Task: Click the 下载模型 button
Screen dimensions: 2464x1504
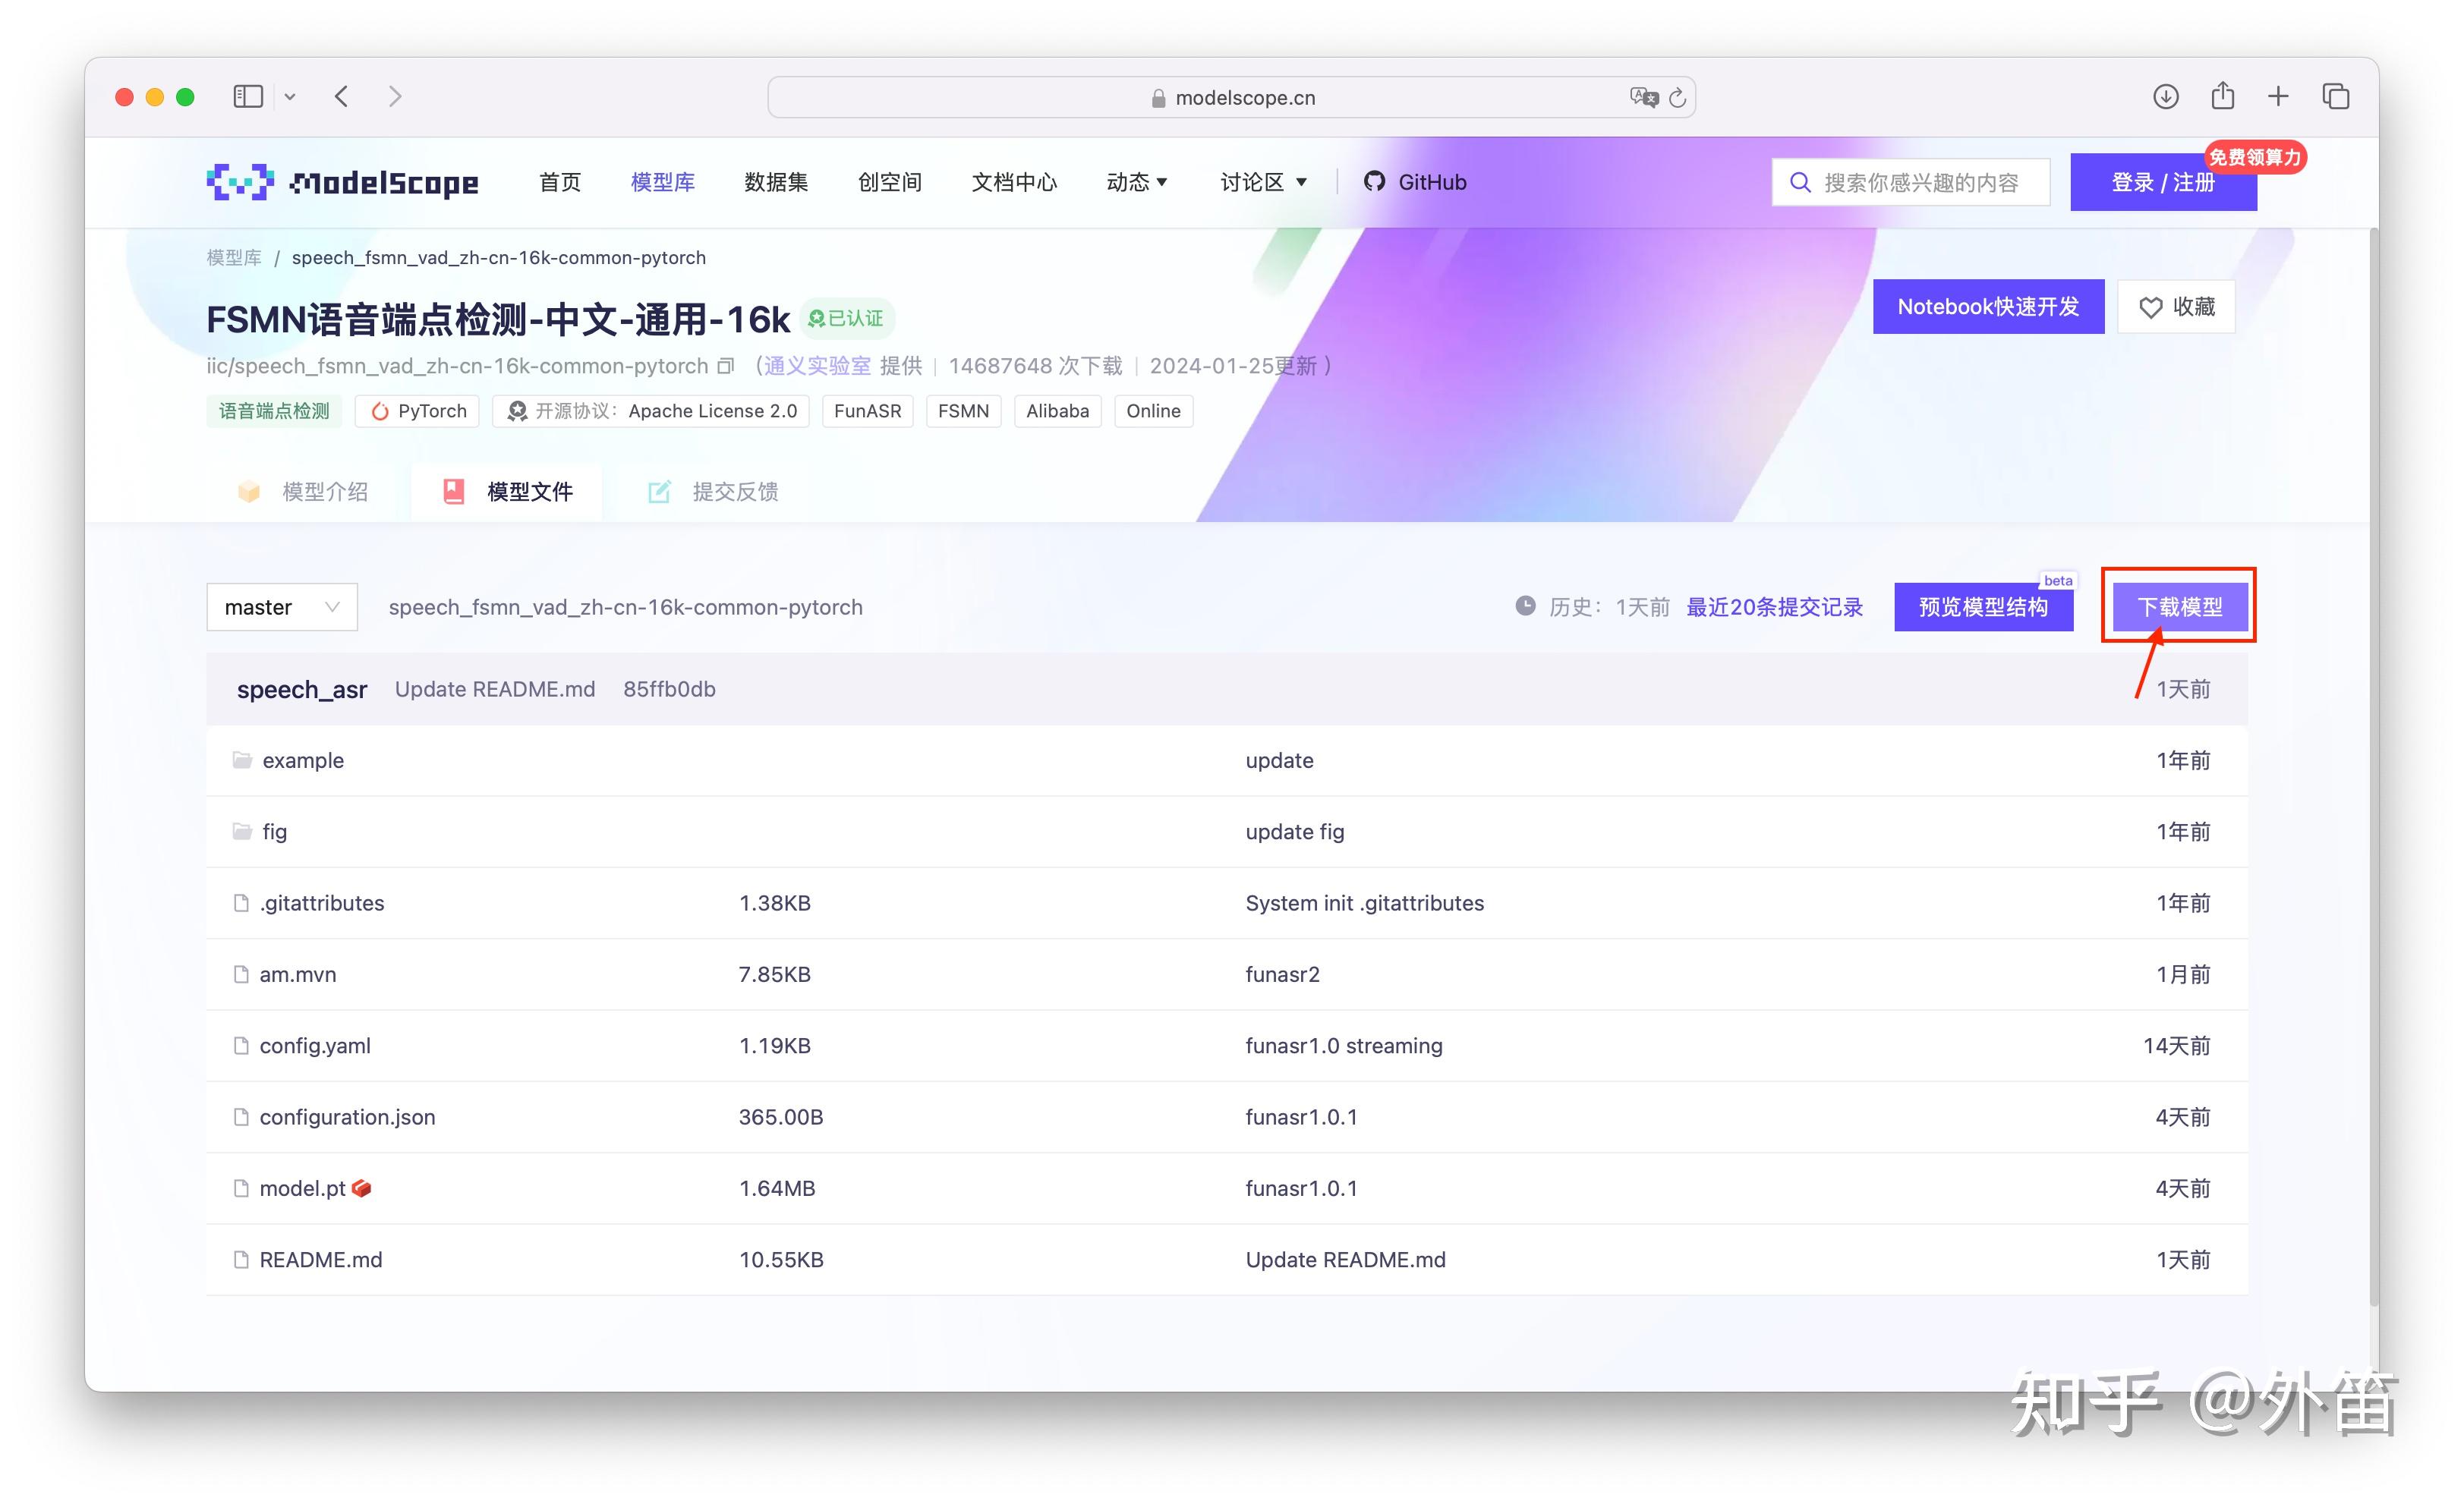Action: click(x=2179, y=606)
